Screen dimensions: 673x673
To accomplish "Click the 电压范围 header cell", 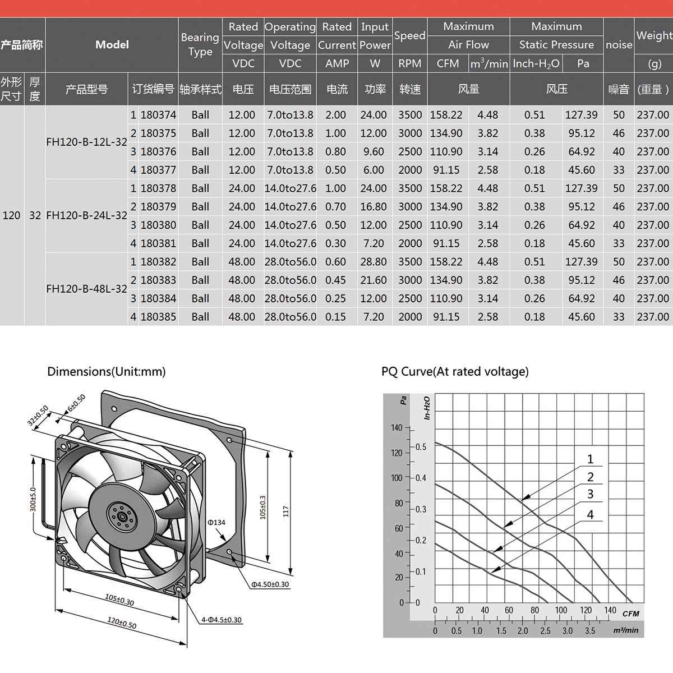I will tap(290, 89).
